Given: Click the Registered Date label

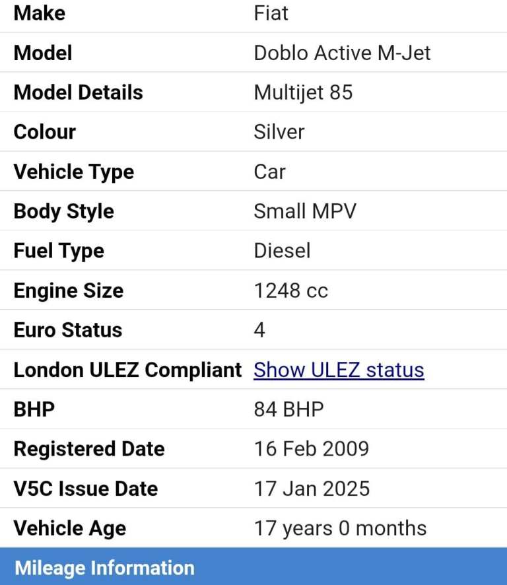Looking at the screenshot, I should point(89,449).
